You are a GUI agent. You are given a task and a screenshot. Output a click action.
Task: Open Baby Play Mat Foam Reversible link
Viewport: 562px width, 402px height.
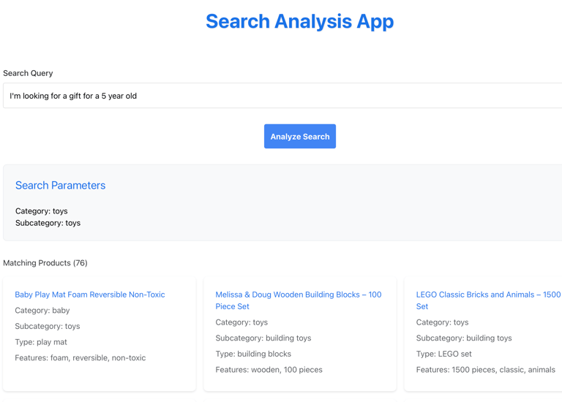(x=90, y=295)
